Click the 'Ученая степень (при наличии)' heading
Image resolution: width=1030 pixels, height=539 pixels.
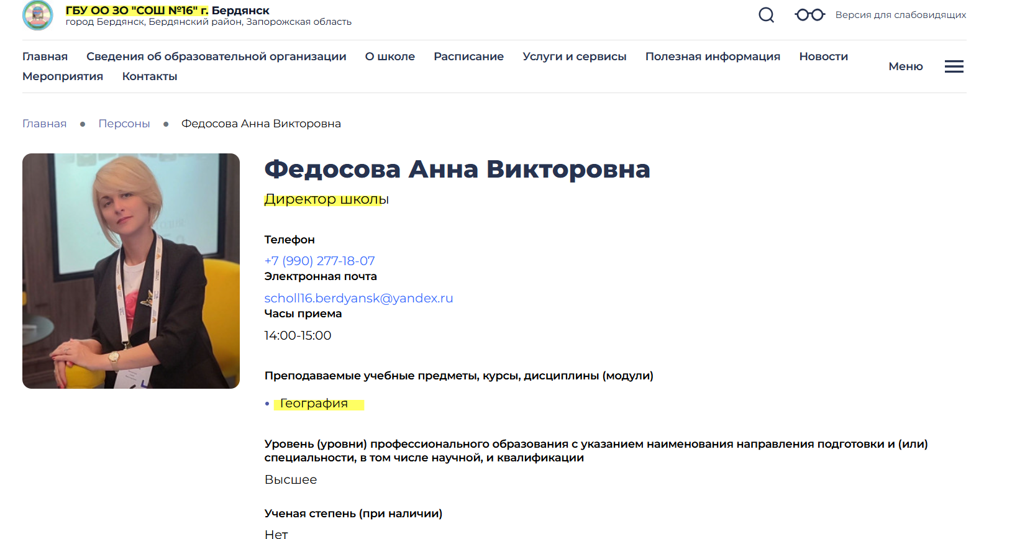click(353, 514)
